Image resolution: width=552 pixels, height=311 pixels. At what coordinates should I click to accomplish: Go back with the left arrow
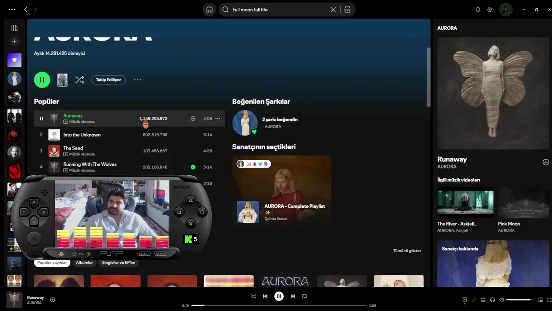(x=26, y=10)
